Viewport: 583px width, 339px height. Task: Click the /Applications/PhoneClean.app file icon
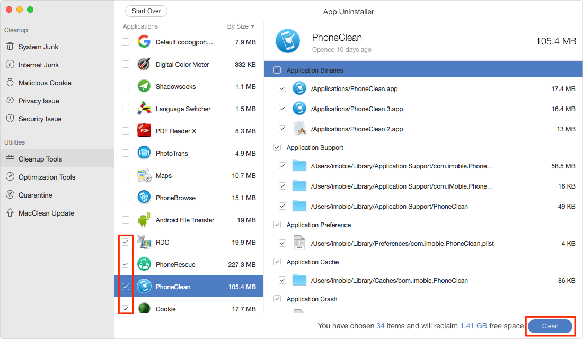[299, 88]
